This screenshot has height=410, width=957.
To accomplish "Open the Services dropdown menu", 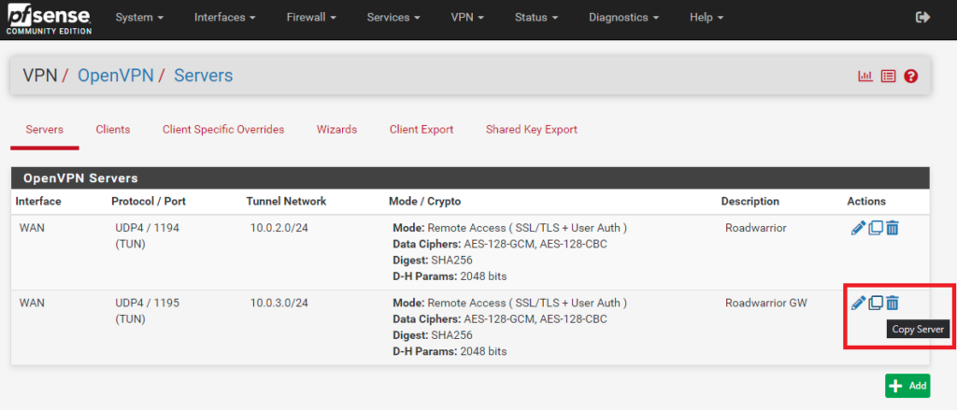I will [393, 18].
